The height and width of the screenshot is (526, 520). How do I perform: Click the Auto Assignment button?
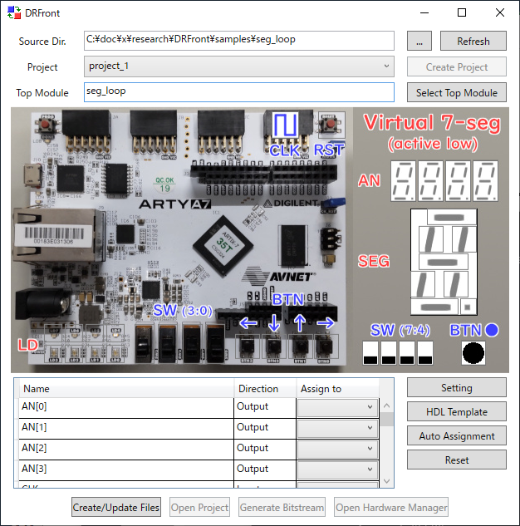(456, 436)
